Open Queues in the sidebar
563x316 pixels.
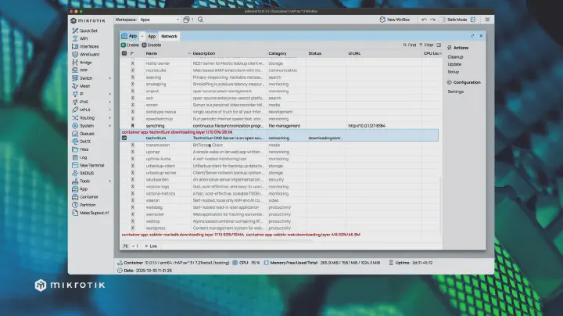(83, 133)
